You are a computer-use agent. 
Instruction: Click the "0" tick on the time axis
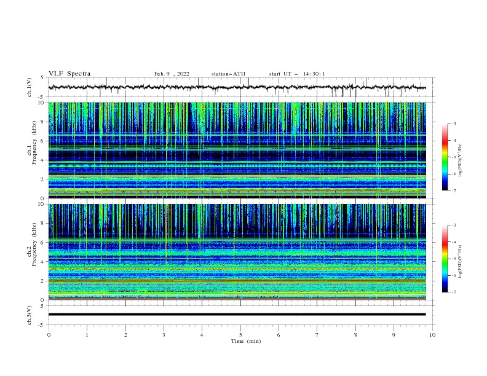click(x=49, y=335)
